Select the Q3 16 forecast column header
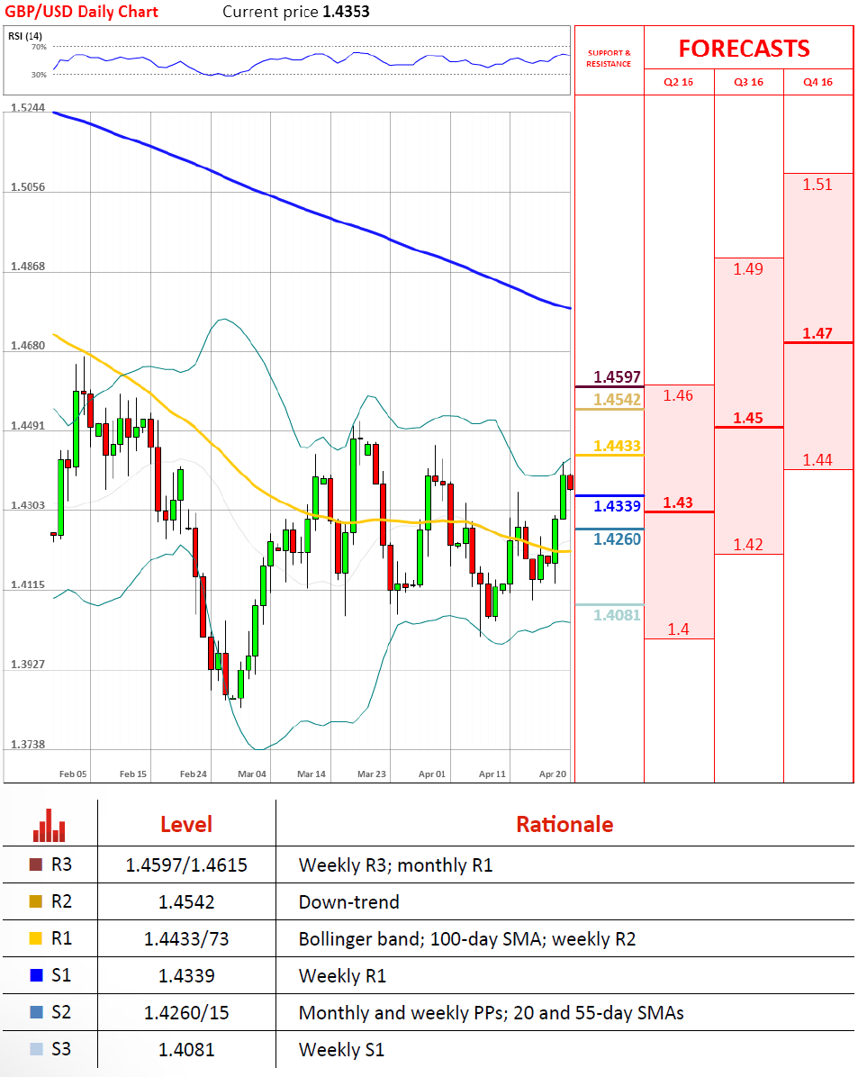This screenshot has height=1077, width=858. click(x=748, y=82)
